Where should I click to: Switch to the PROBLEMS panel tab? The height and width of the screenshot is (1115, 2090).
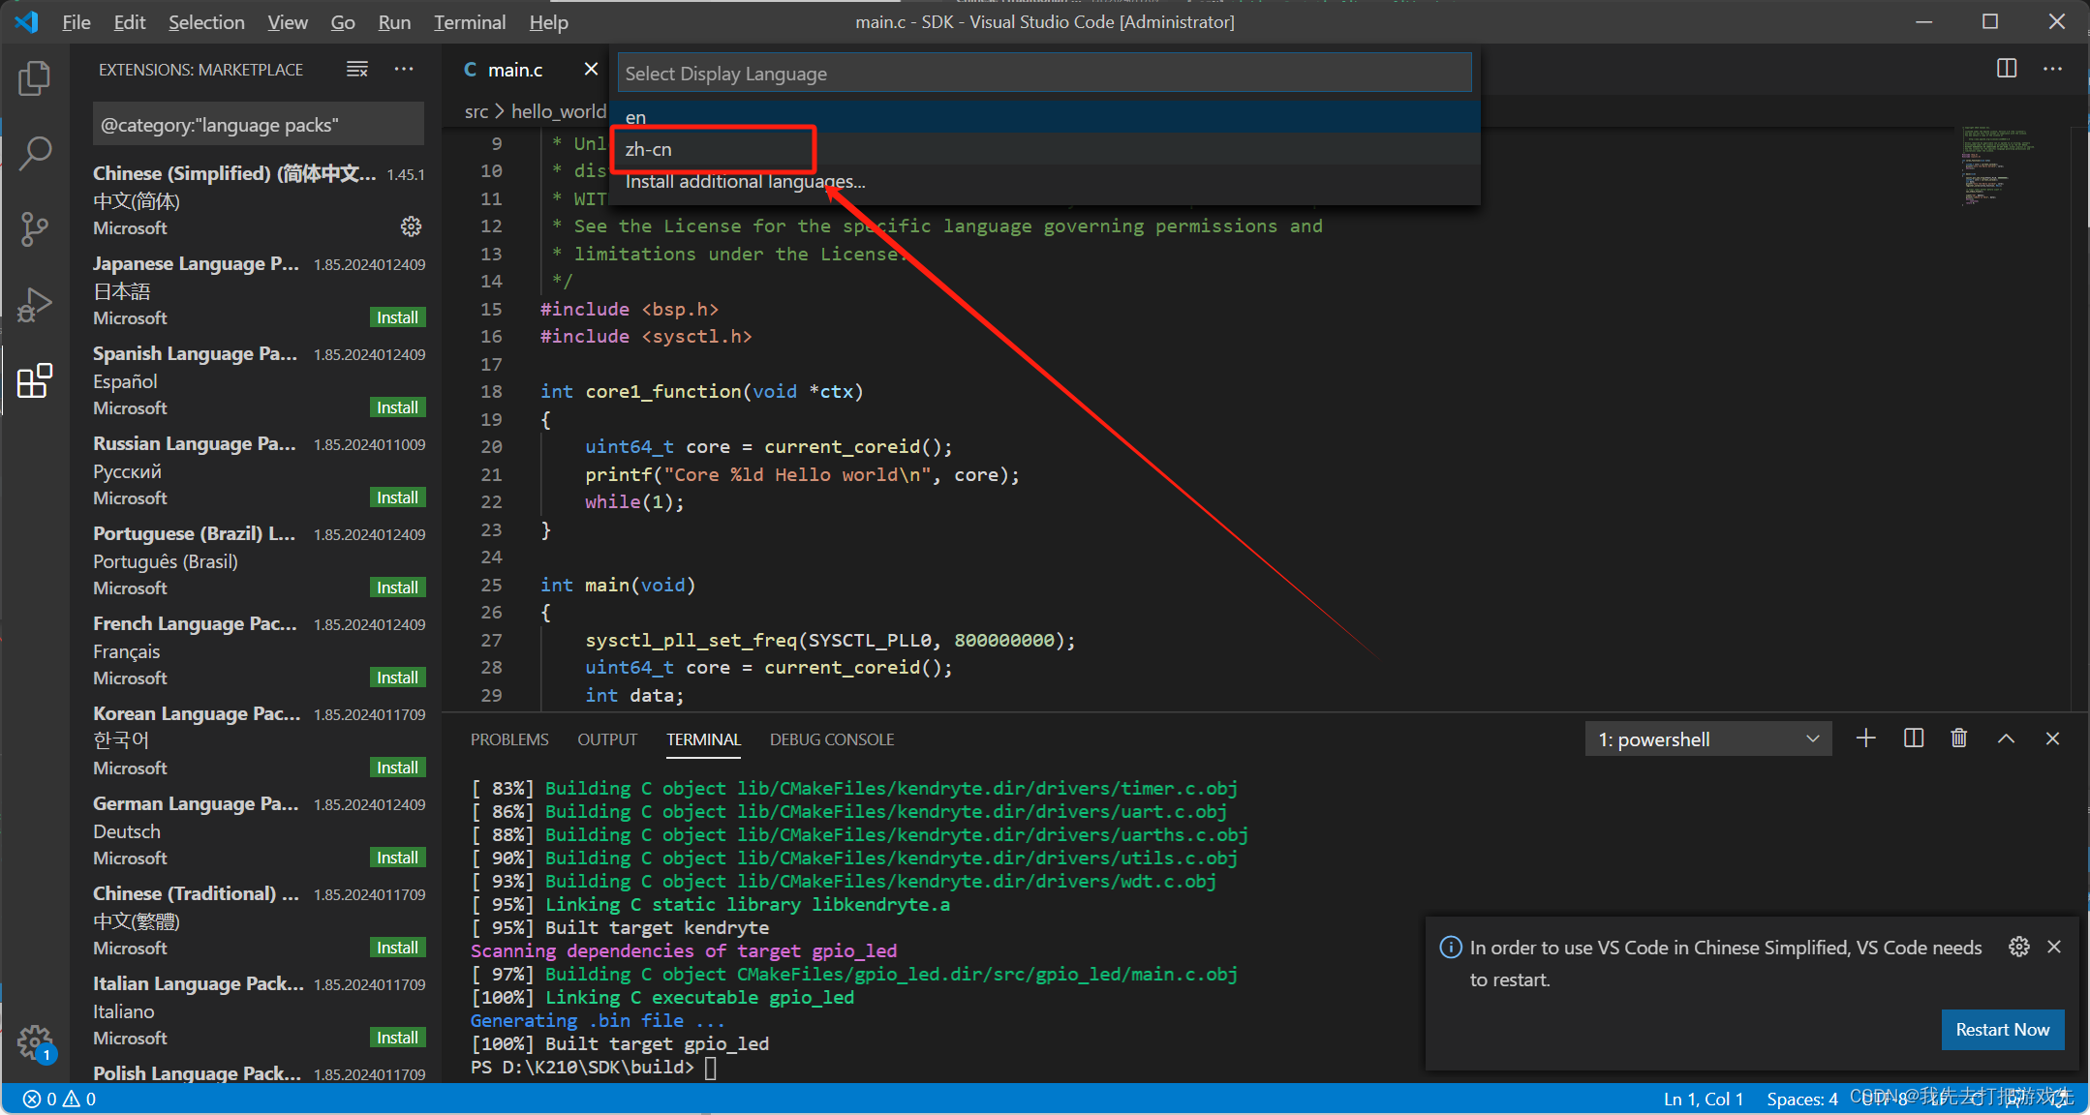point(509,739)
